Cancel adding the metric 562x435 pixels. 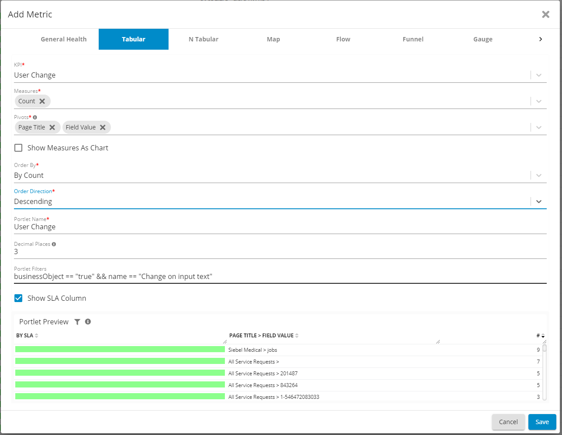click(x=508, y=422)
